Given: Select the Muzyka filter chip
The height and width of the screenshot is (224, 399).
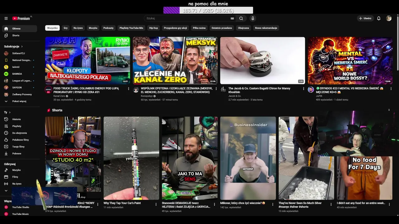Looking at the screenshot, I should 93,28.
